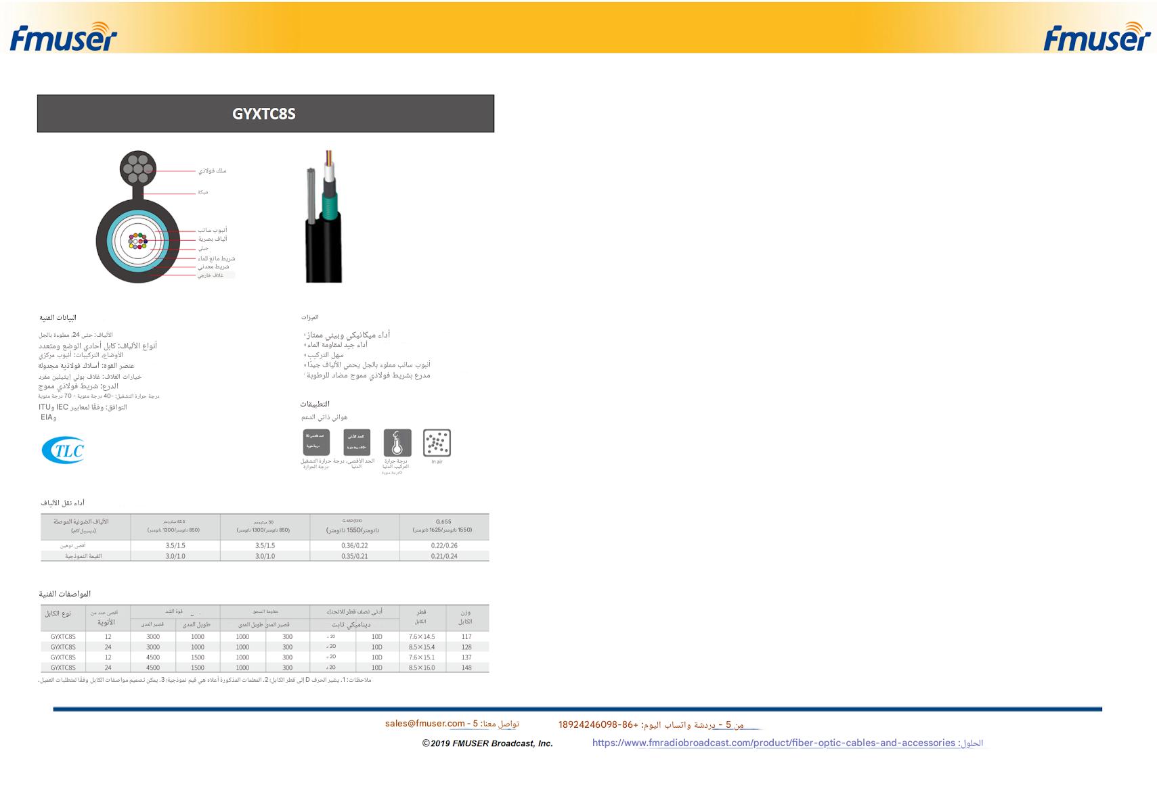Click the 'G.655' column header

tap(443, 521)
